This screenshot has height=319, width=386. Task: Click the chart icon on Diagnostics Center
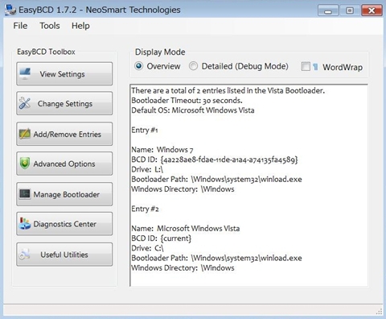(25, 223)
